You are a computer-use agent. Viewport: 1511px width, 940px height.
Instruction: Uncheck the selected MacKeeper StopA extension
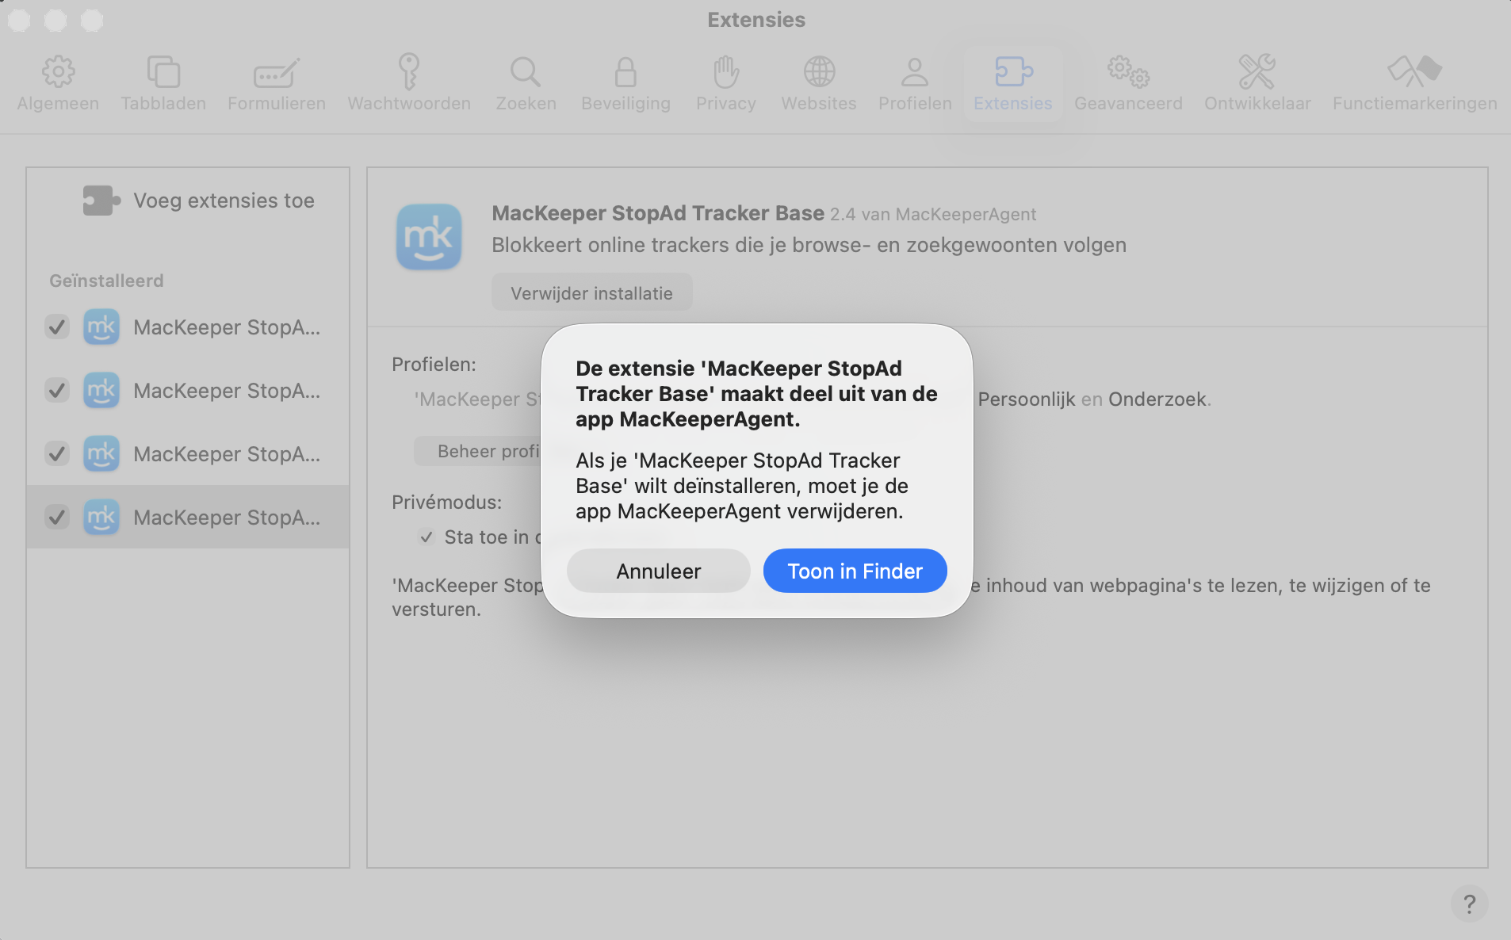pyautogui.click(x=56, y=517)
